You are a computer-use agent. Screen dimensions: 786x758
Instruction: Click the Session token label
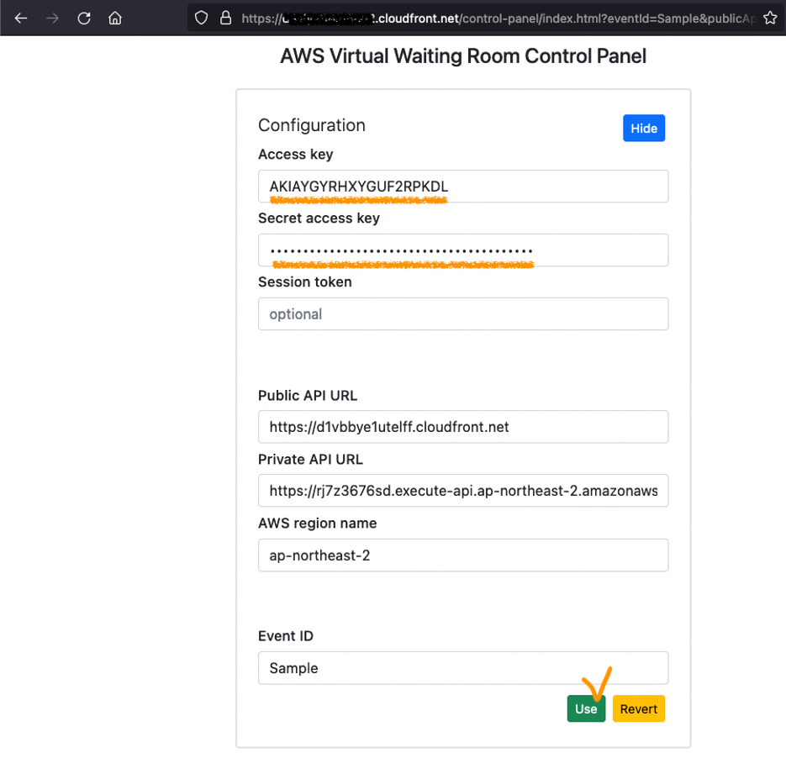(305, 282)
